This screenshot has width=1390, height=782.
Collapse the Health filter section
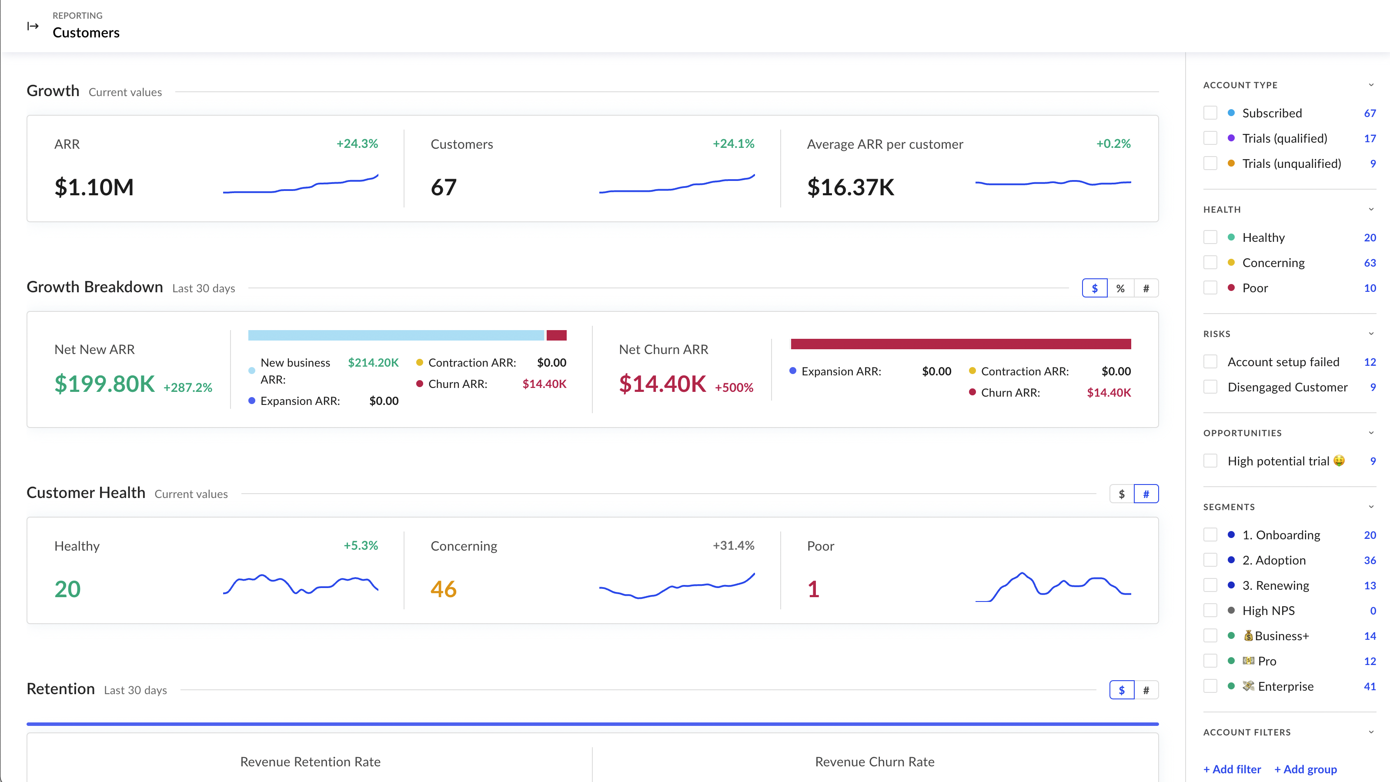1370,209
